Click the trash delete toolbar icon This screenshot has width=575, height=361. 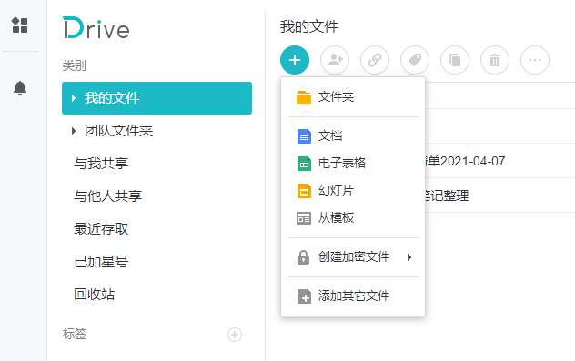495,60
